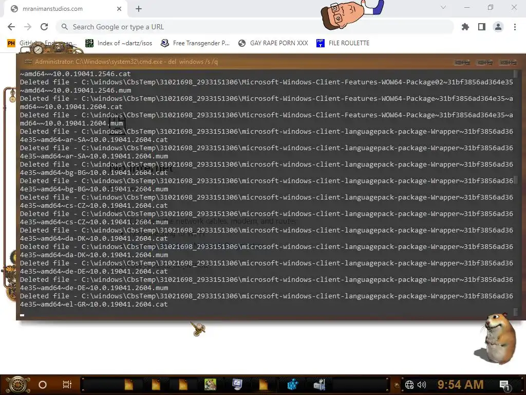Click the Administrator cmd.exe window title
This screenshot has width=526, height=395.
(x=126, y=62)
